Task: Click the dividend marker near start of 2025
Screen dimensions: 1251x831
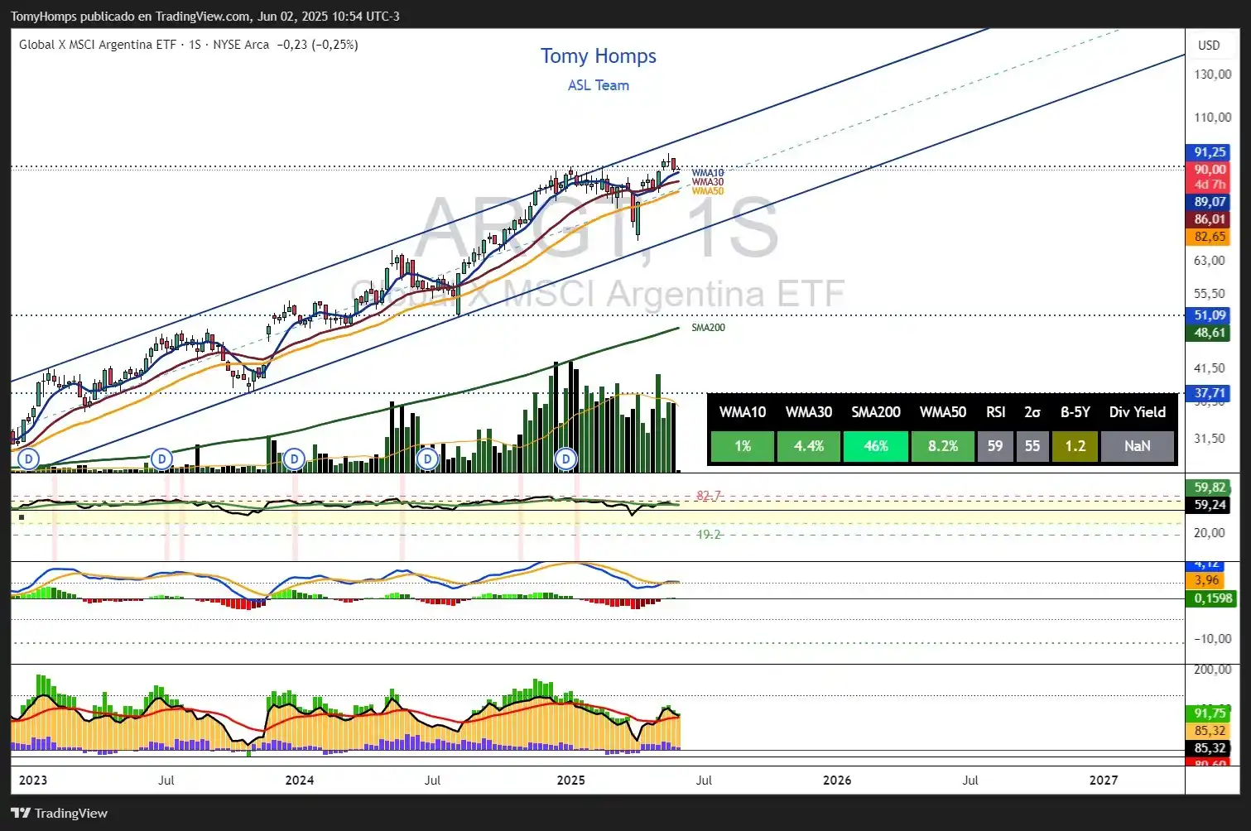Action: point(565,459)
